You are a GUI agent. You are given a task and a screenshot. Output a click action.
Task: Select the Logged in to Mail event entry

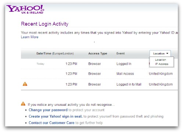pos(129,85)
